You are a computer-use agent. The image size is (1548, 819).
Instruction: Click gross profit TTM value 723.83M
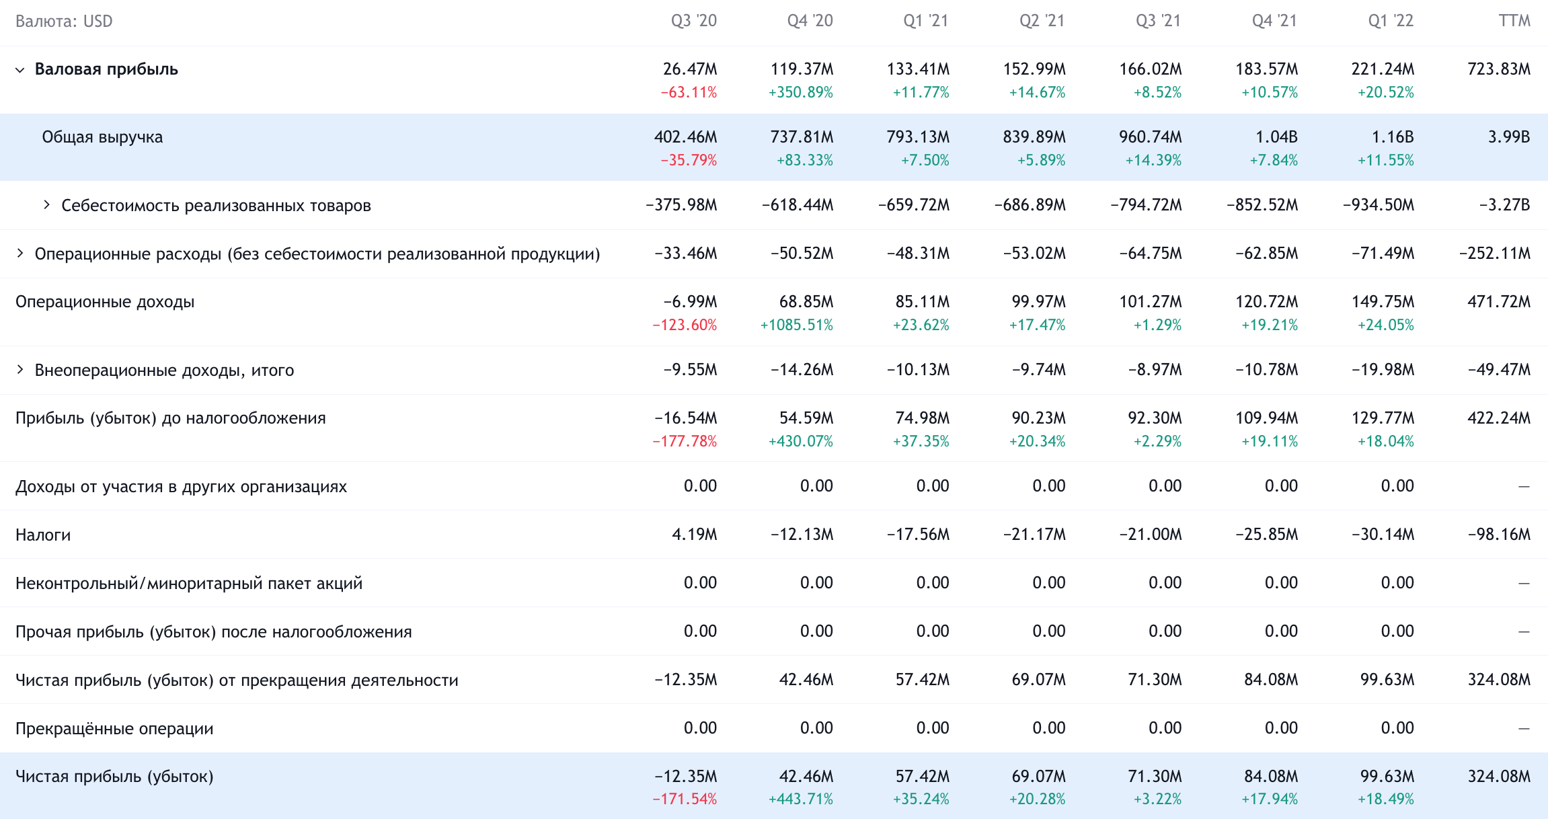pyautogui.click(x=1499, y=69)
